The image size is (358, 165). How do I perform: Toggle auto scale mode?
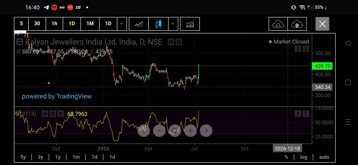pos(324,157)
